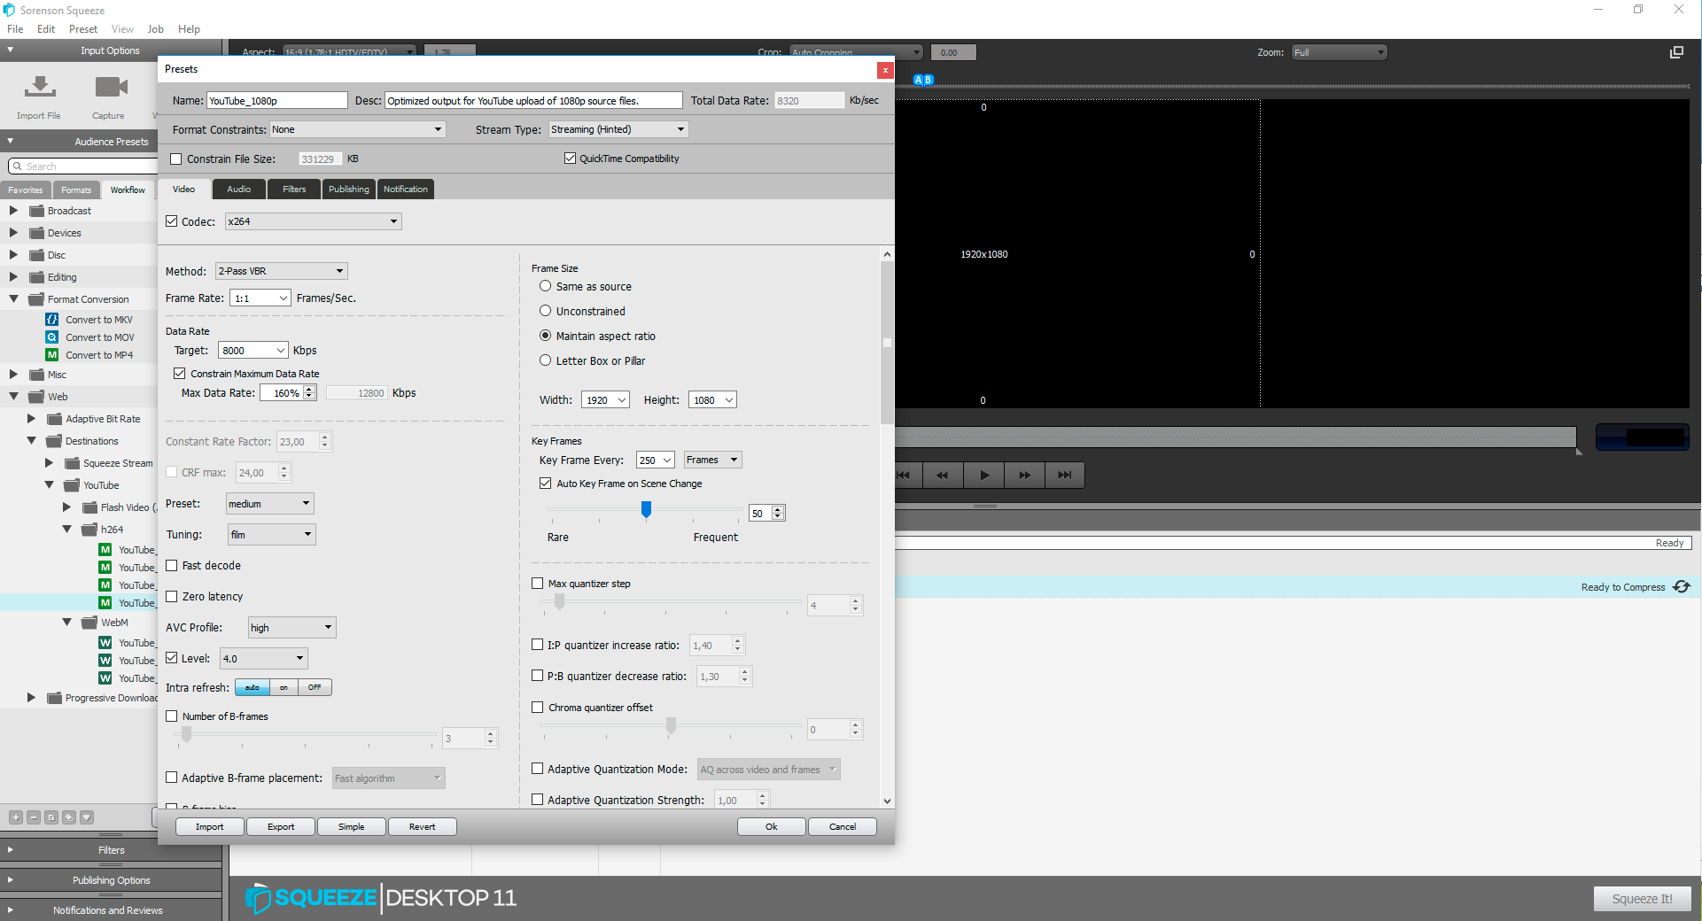Enable the Constrain File Size checkbox
The width and height of the screenshot is (1702, 921).
(x=176, y=159)
